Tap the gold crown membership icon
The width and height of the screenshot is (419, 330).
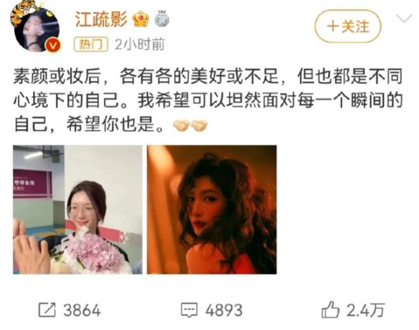(141, 20)
